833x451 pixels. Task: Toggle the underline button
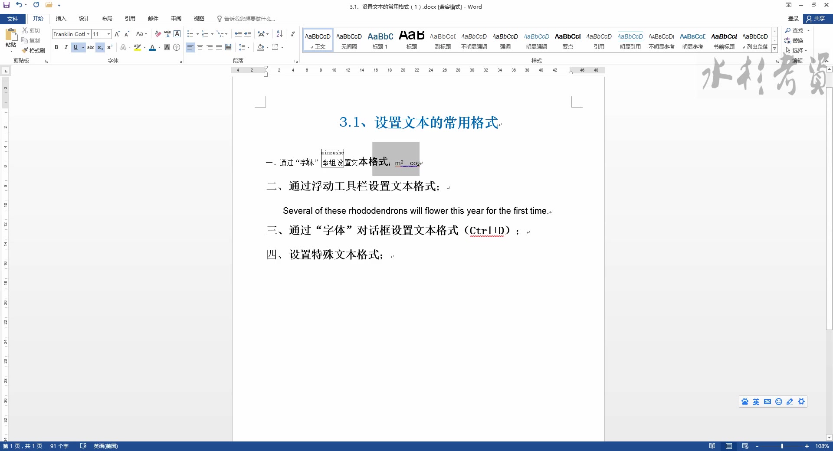(75, 47)
